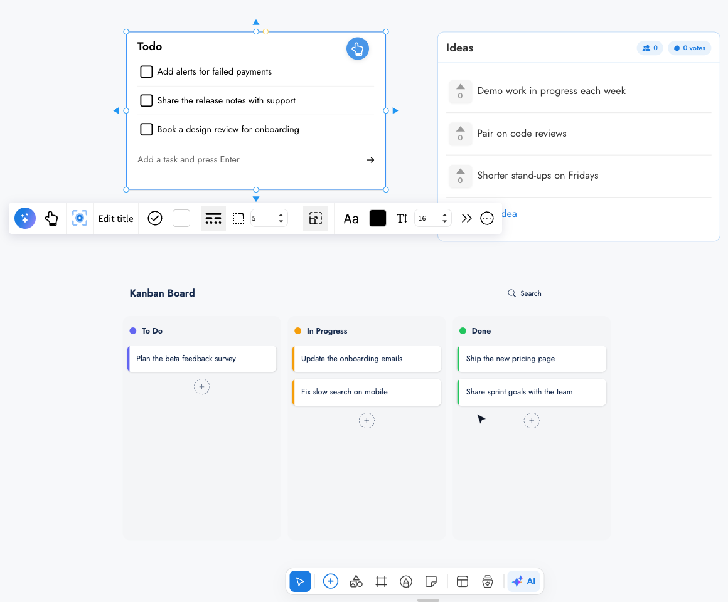728x602 pixels.
Task: Check Book a design review for onboarding
Action: tap(146, 129)
